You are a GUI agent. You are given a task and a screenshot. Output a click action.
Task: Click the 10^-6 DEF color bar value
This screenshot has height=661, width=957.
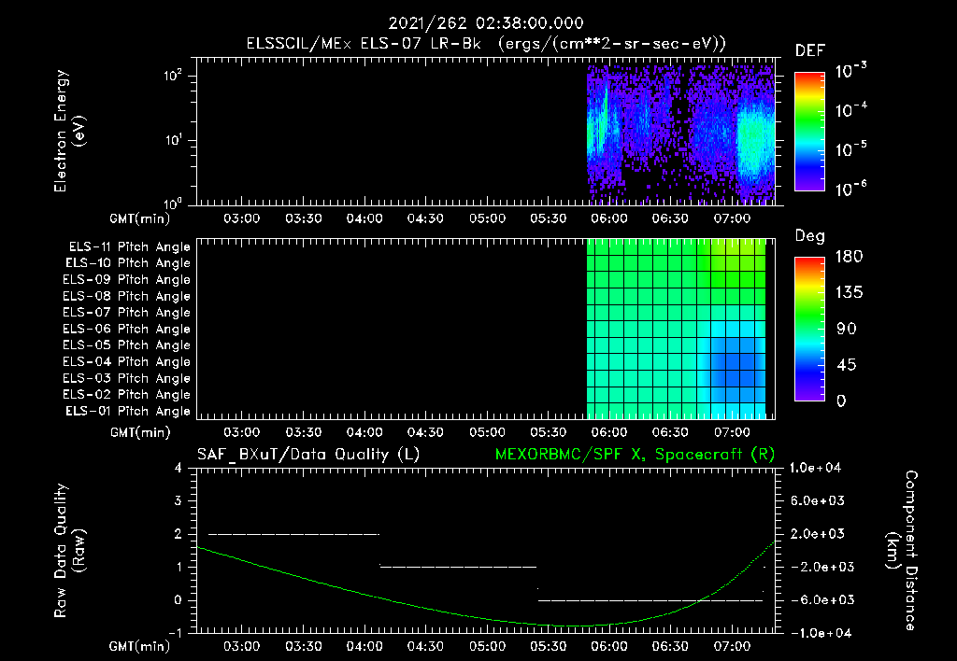pyautogui.click(x=850, y=189)
